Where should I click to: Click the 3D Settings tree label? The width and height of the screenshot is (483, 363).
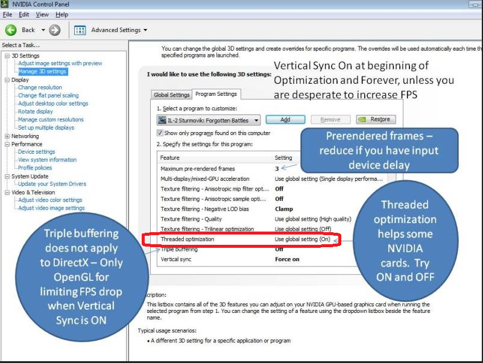[25, 55]
